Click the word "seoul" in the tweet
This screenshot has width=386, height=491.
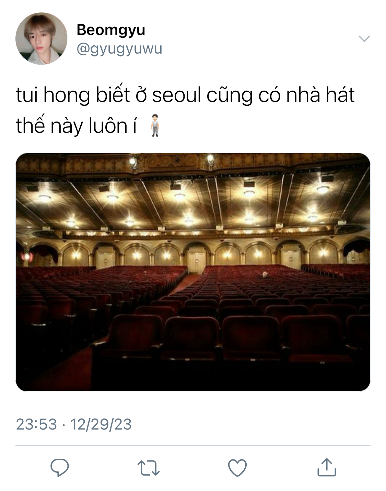[176, 95]
